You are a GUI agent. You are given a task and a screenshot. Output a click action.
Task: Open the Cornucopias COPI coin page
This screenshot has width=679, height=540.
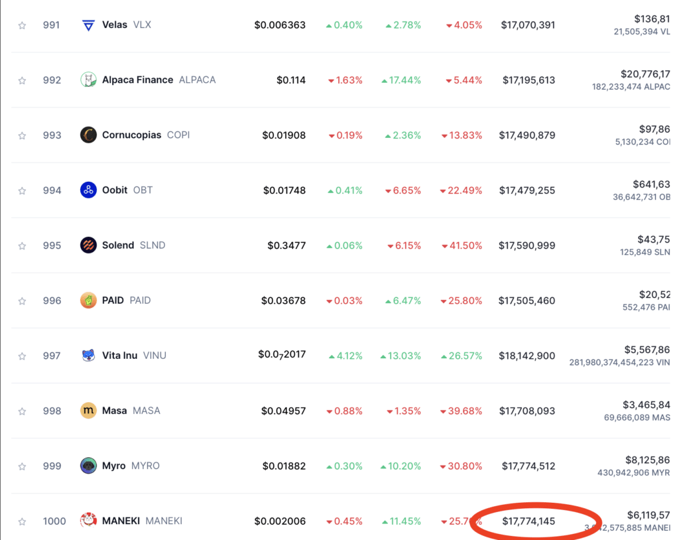tap(146, 135)
